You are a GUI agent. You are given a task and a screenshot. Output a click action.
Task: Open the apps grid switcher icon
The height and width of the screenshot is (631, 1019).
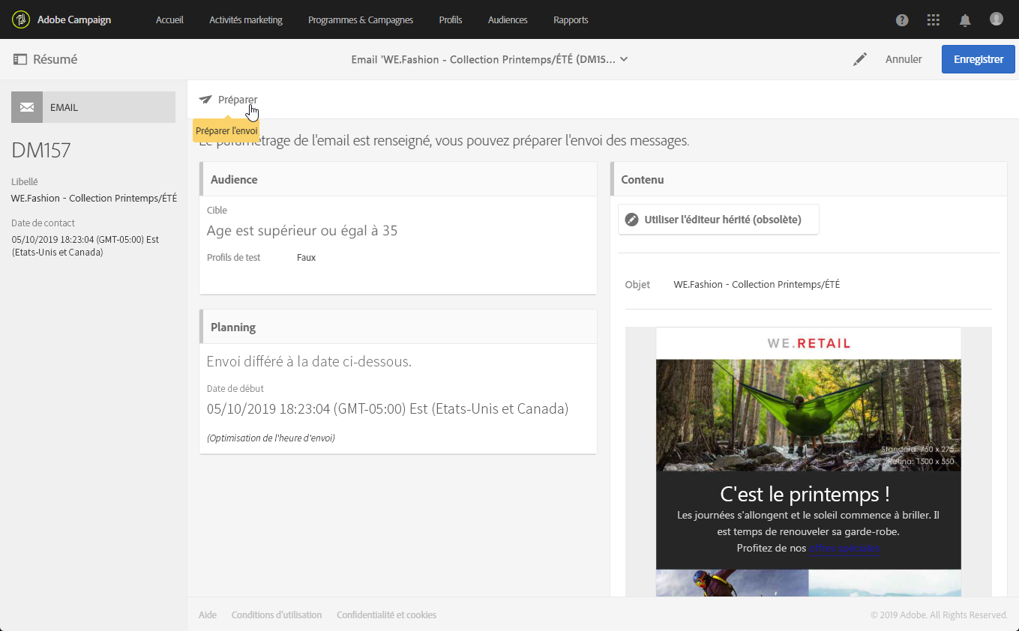tap(934, 20)
